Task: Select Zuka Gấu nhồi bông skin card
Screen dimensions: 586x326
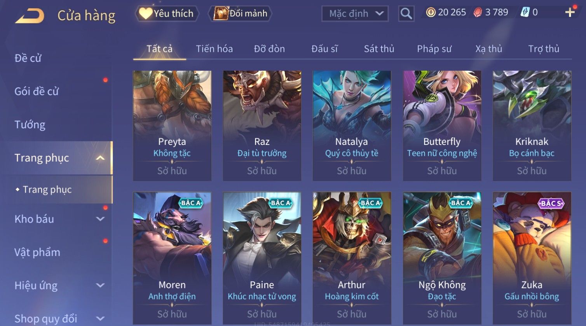Action: [x=532, y=258]
